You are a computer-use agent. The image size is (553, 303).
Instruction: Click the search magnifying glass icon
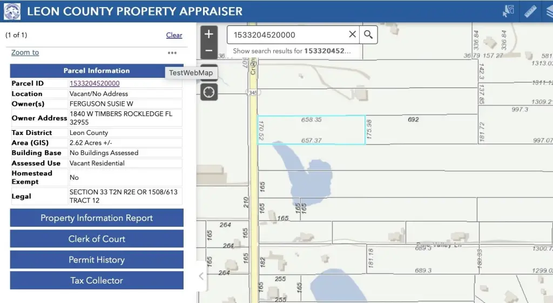coord(368,35)
